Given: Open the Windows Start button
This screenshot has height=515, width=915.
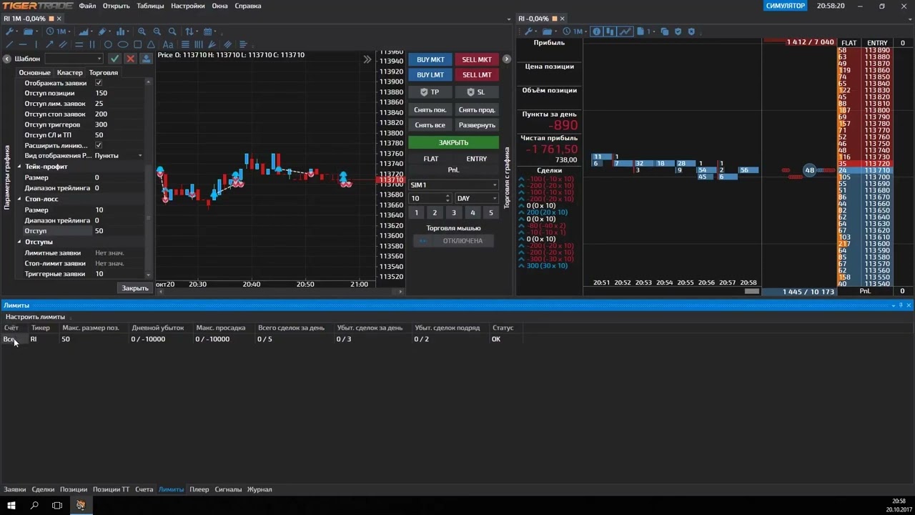Looking at the screenshot, I should [x=11, y=505].
